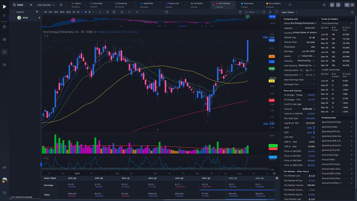
Task: Click the 6.60 blue price label
Action: [272, 40]
